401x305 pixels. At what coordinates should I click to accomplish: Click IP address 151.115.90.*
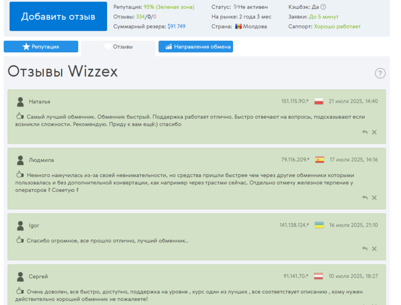(x=295, y=101)
